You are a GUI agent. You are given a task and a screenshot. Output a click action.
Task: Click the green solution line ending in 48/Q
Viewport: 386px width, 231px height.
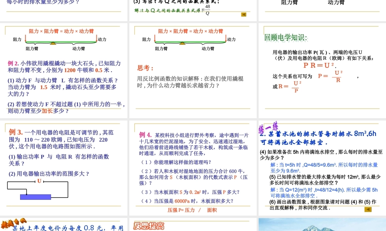(x=172, y=10)
